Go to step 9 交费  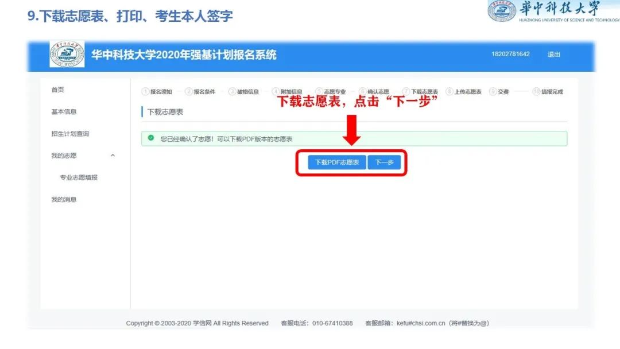click(499, 92)
